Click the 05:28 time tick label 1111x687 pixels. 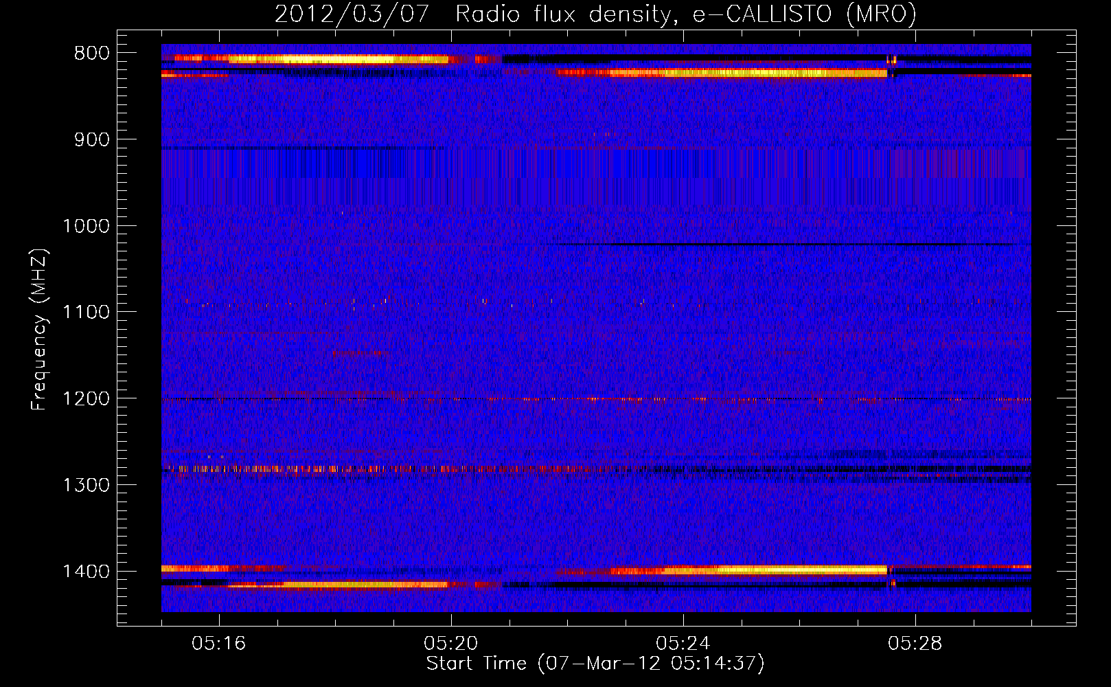coord(915,644)
